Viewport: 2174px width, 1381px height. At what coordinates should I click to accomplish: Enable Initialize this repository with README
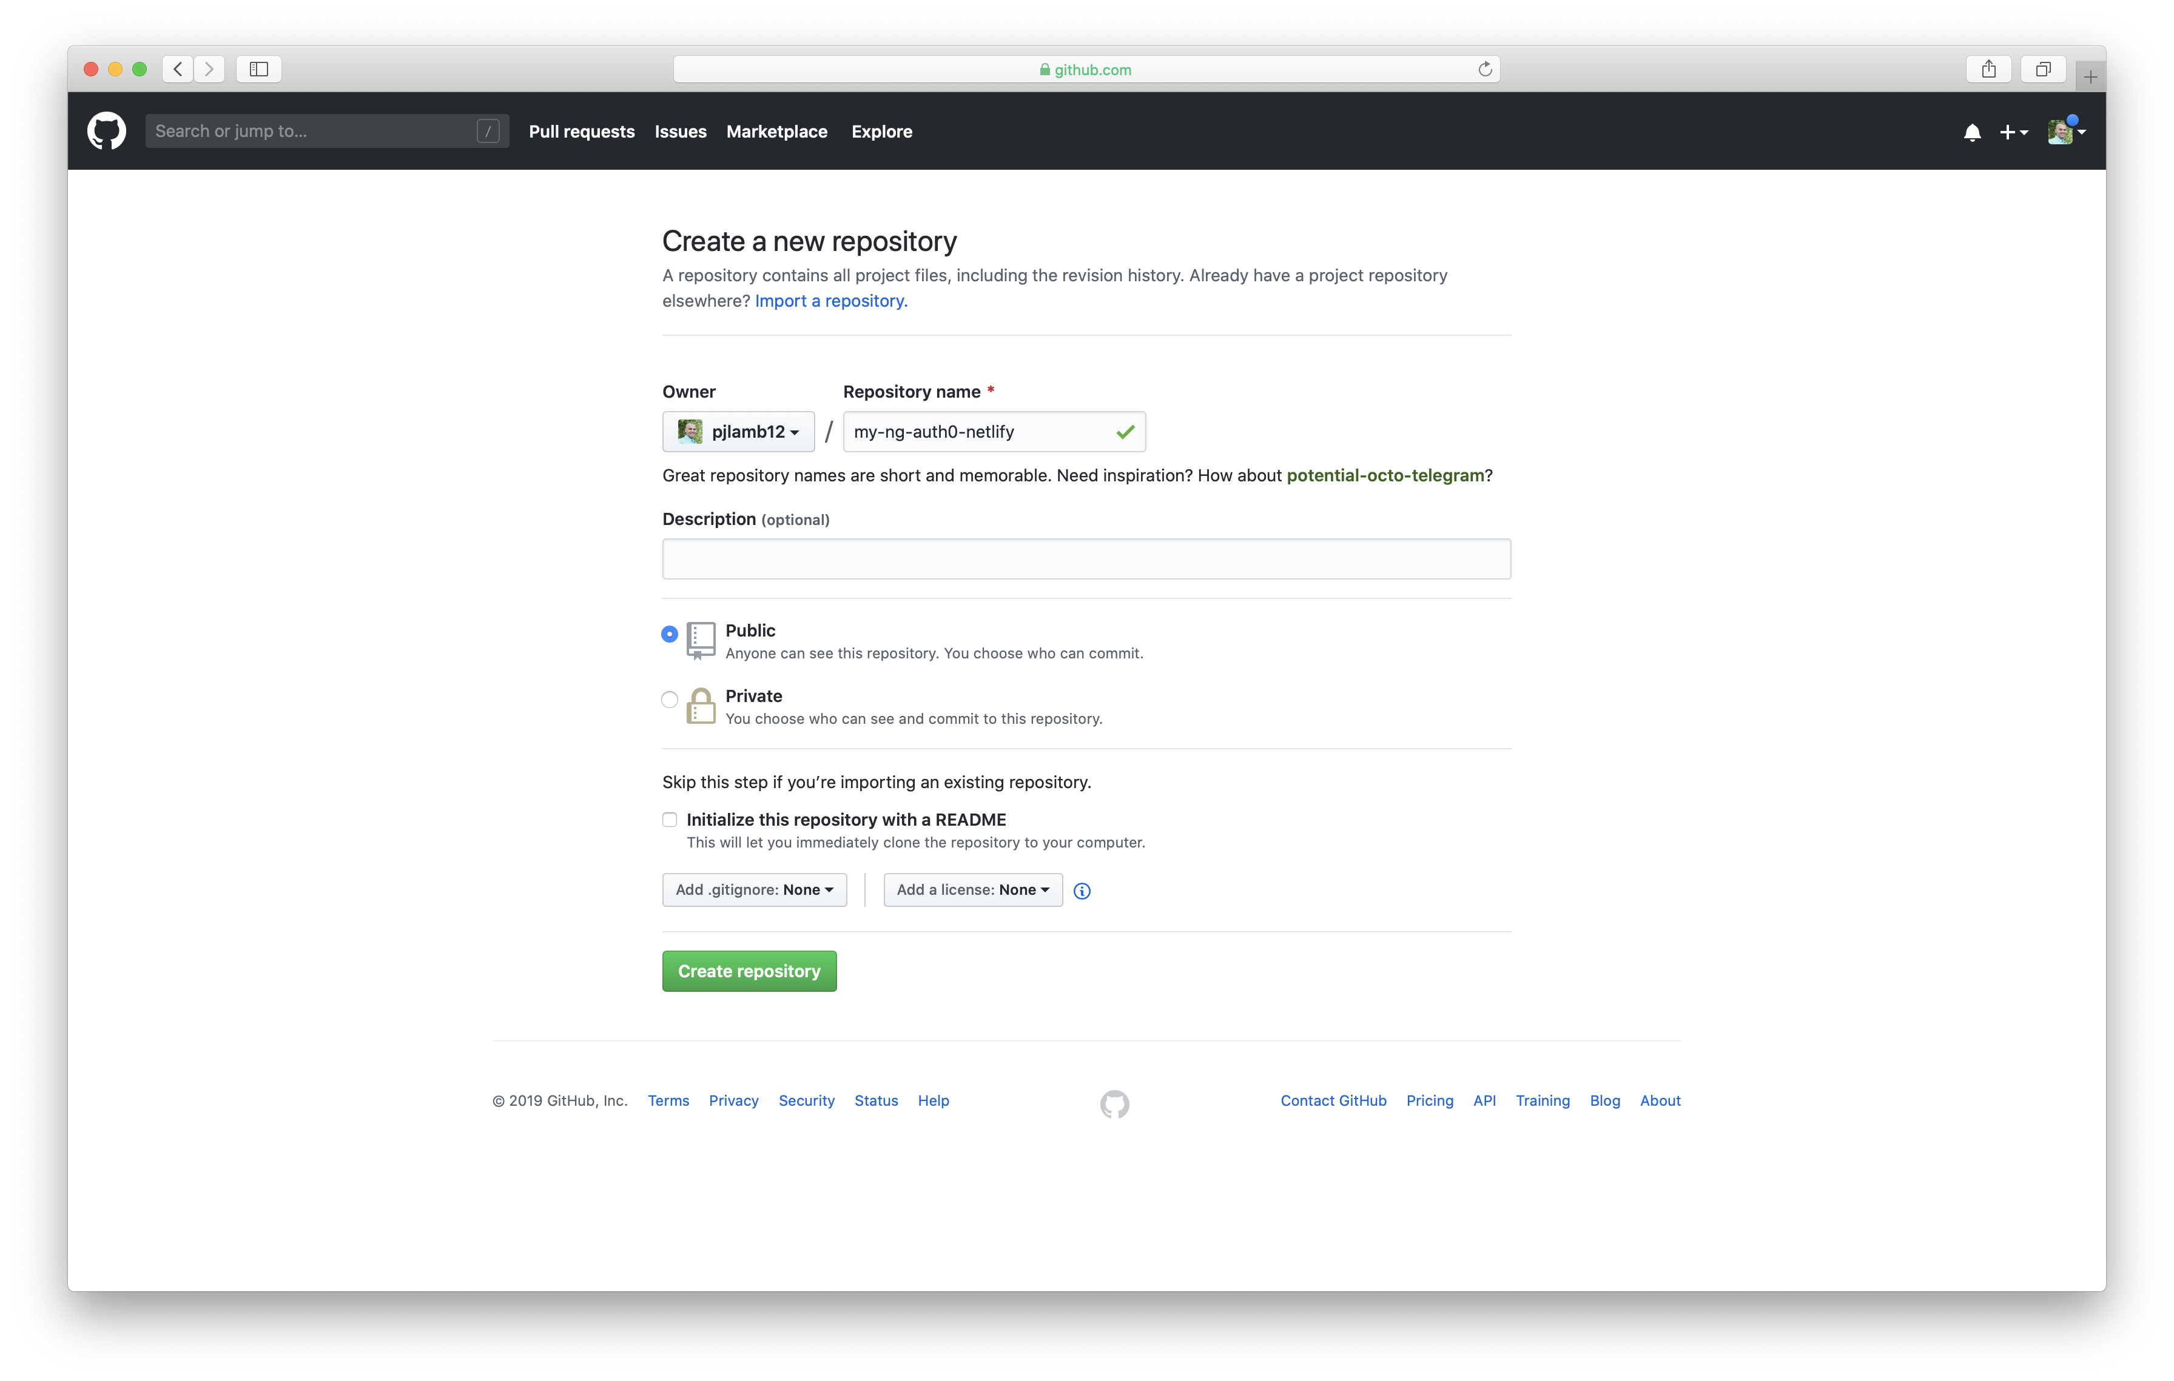click(x=668, y=819)
